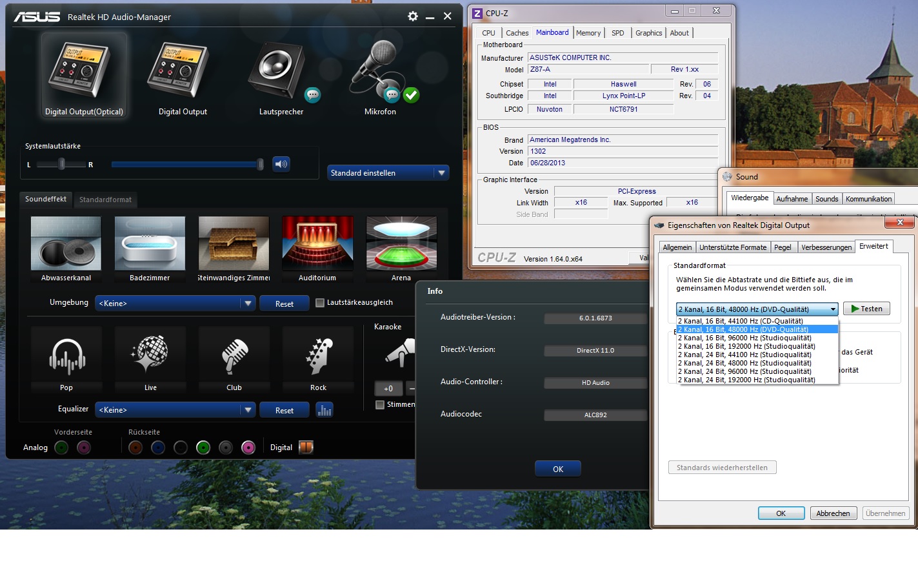Click OK in Eigenschaften dialog
The width and height of the screenshot is (918, 567).
781,513
